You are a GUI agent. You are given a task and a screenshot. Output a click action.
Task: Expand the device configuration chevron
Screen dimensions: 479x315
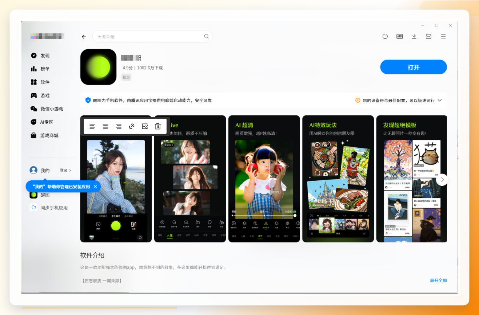click(440, 100)
